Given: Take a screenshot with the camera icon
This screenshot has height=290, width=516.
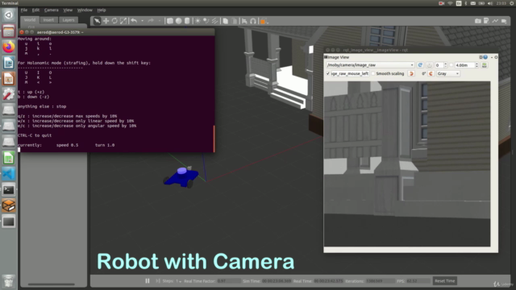Looking at the screenshot, I should tap(478, 21).
